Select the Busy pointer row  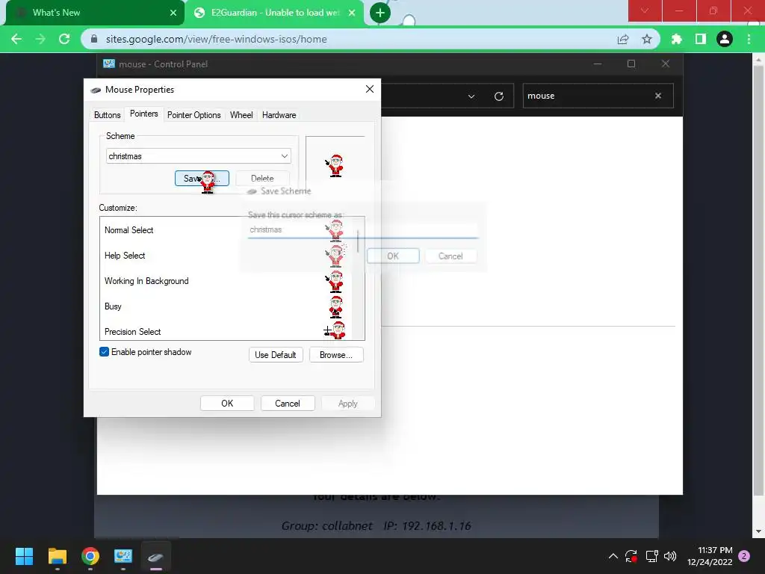click(x=225, y=306)
